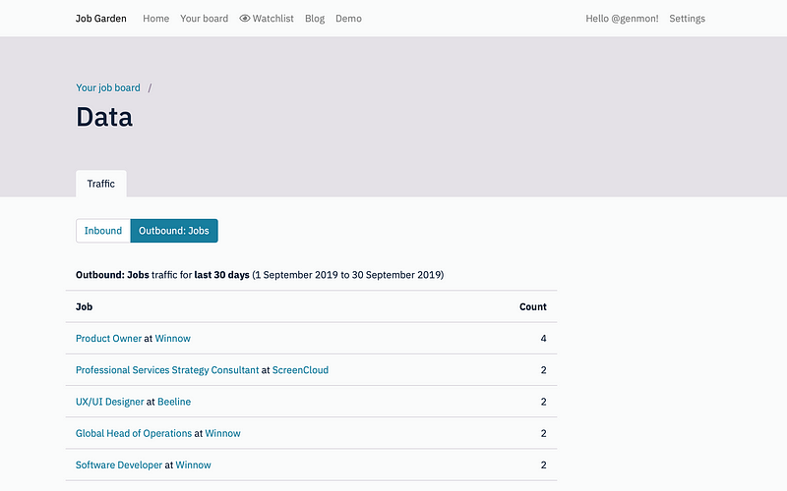
Task: Click the date range text "1 September 2019 to 30 September 2019"
Action: point(348,275)
